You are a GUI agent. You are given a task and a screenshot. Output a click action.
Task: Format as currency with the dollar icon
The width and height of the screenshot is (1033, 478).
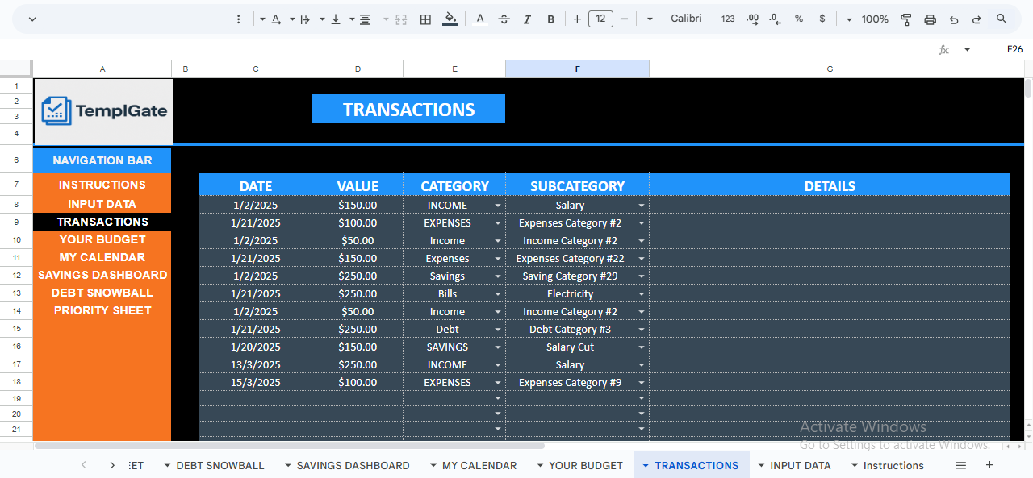tap(822, 19)
